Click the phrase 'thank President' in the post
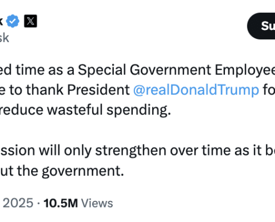The width and height of the screenshot is (275, 222). point(78,90)
